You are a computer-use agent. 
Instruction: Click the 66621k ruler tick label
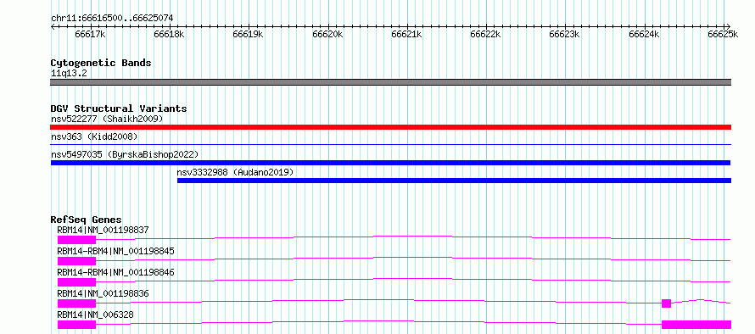click(407, 35)
